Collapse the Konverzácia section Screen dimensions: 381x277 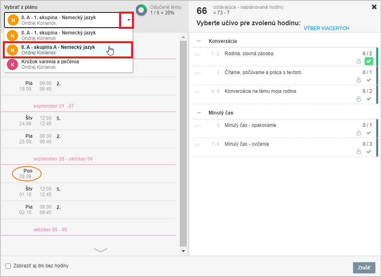tap(199, 41)
